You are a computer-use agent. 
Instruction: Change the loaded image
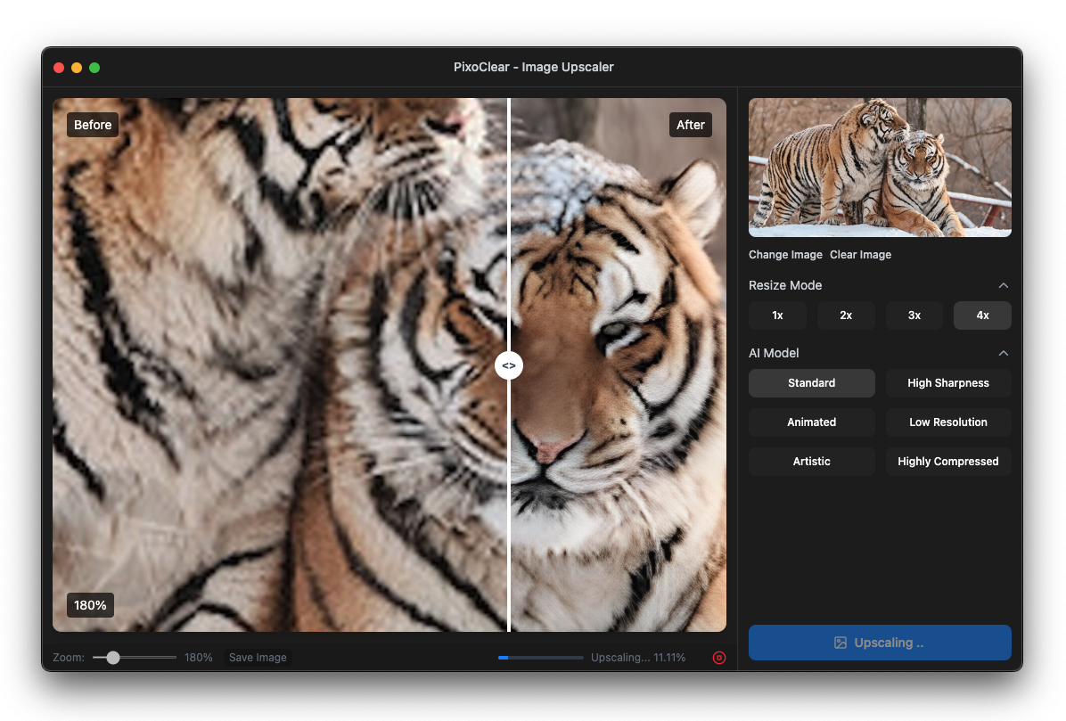pyautogui.click(x=785, y=254)
